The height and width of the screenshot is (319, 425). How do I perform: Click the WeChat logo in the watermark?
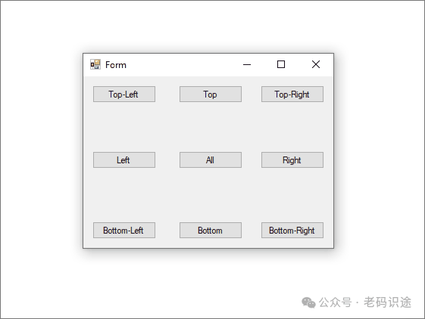click(x=308, y=302)
